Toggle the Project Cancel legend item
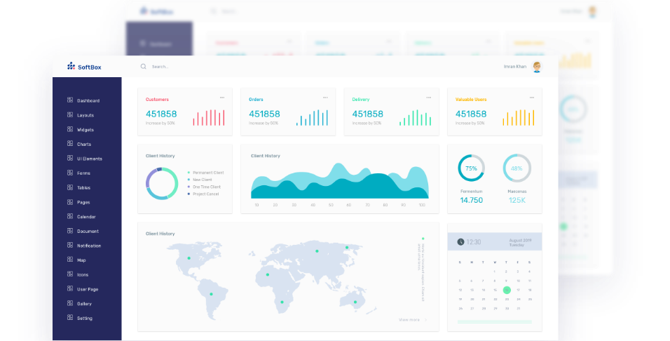Viewport: 670px width, 341px height. [x=203, y=194]
